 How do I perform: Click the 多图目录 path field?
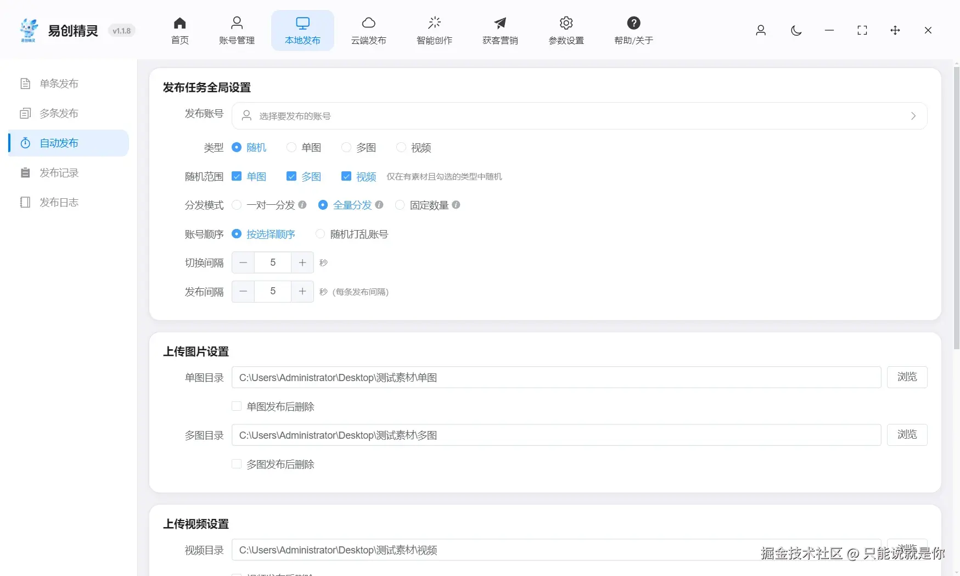point(556,435)
